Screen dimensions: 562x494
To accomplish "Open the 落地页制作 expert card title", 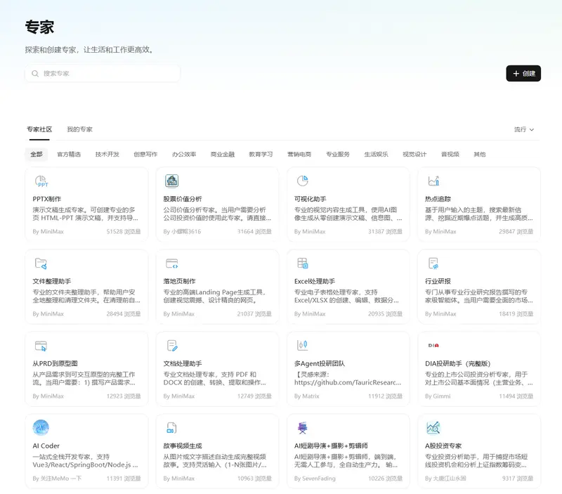I will 180,281.
